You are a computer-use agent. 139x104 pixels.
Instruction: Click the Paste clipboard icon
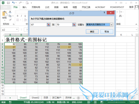coord(5,14)
